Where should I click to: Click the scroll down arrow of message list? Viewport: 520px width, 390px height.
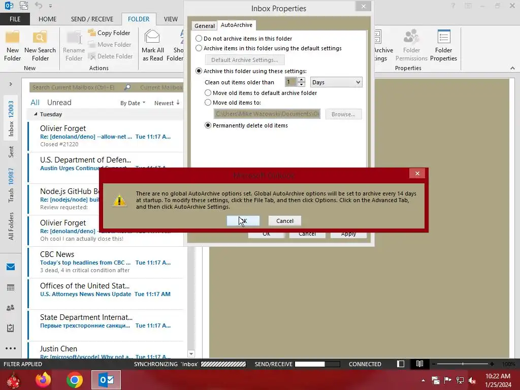(x=191, y=354)
